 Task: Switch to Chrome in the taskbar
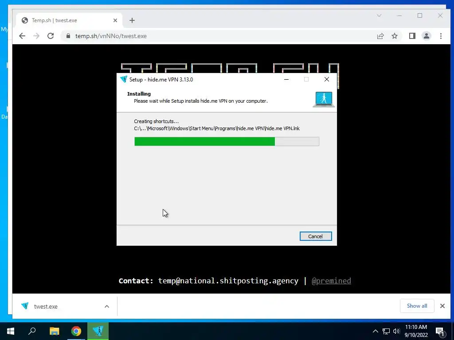(x=76, y=331)
